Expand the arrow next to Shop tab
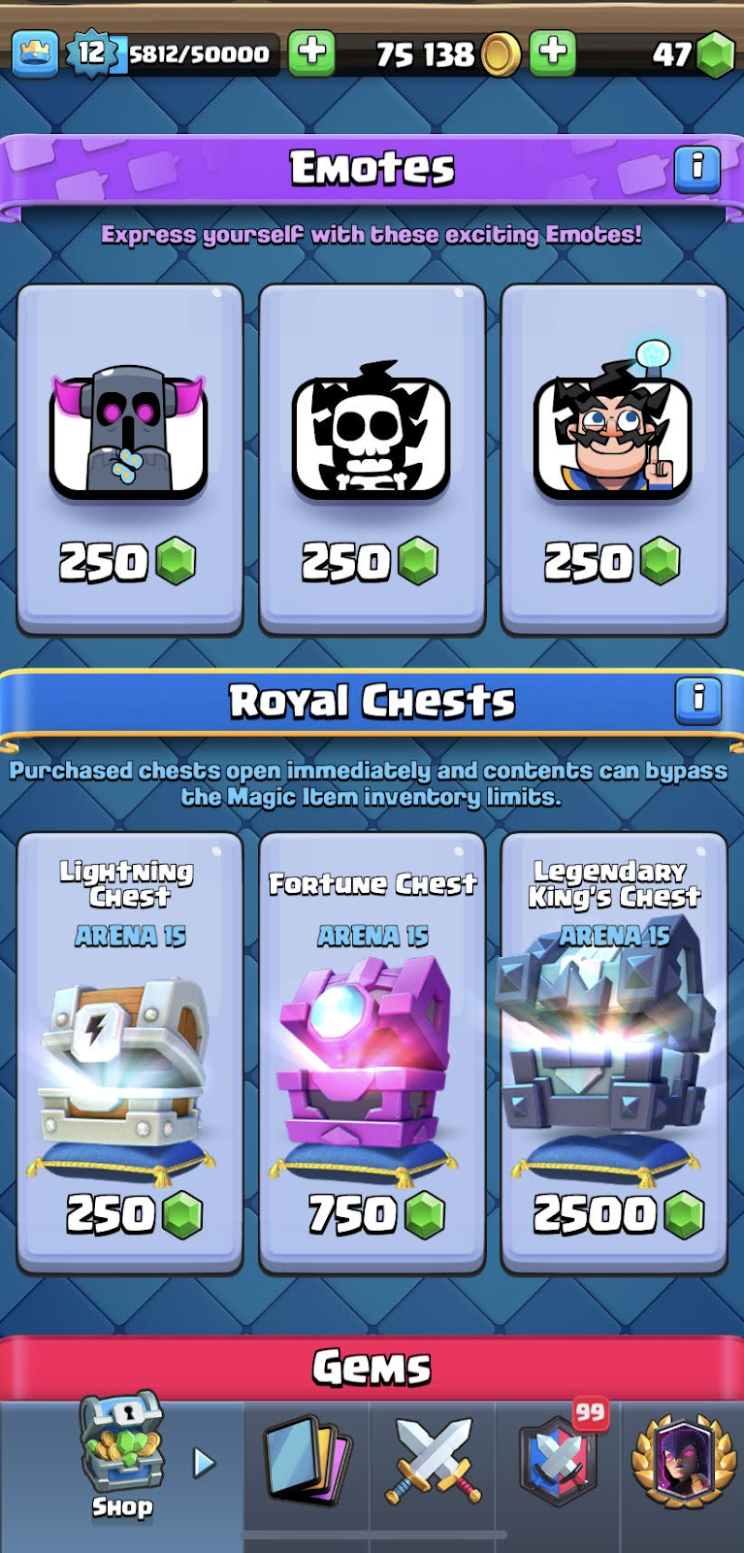Viewport: 744px width, 1553px height. [x=204, y=1463]
